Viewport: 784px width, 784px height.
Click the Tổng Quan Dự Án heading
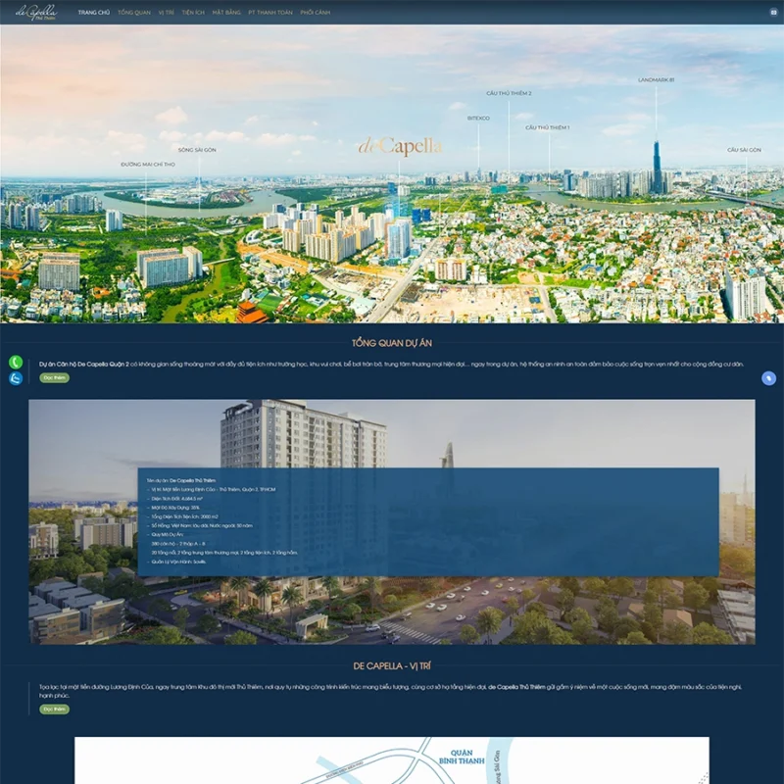pyautogui.click(x=392, y=343)
